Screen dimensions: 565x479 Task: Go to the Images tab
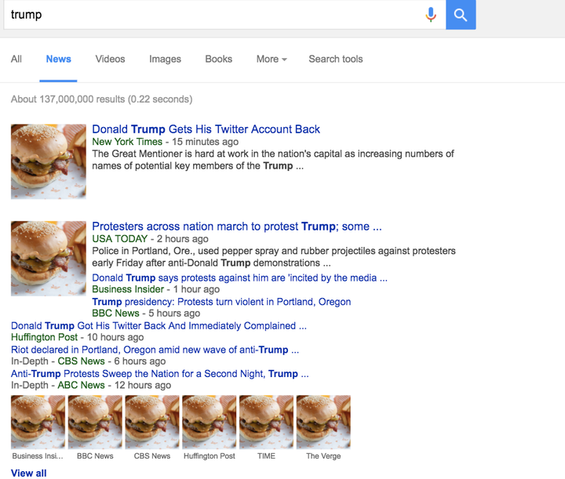coord(165,59)
